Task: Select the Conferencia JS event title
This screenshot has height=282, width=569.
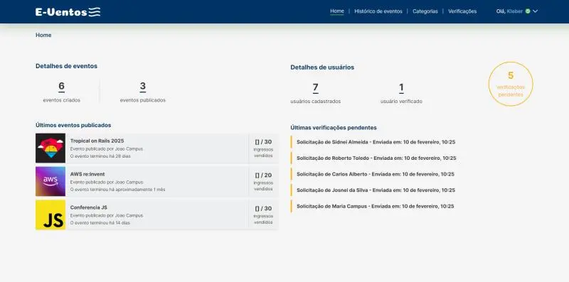Action: pyautogui.click(x=88, y=207)
